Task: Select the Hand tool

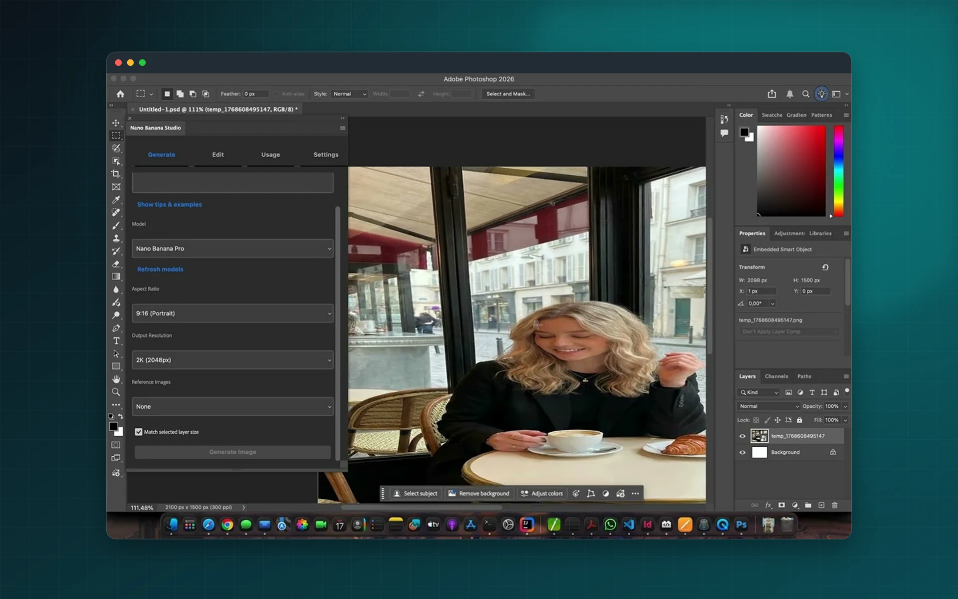Action: [x=116, y=379]
